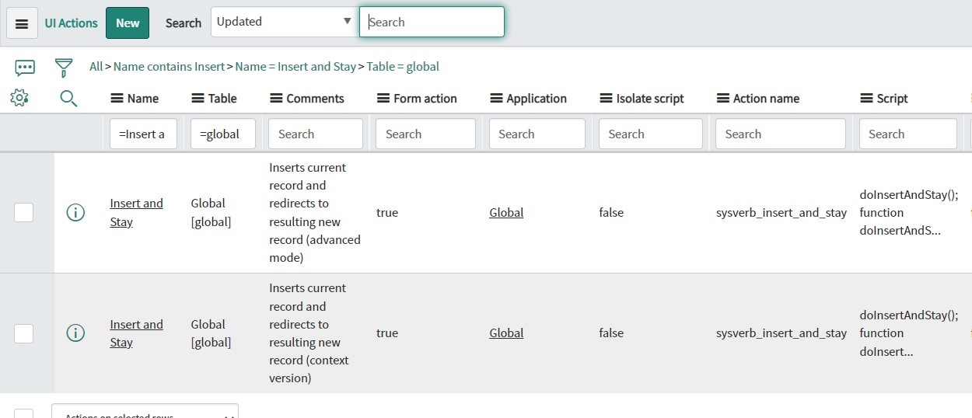Click script cell ending doInsertAndS...
972x418 pixels.
909,212
